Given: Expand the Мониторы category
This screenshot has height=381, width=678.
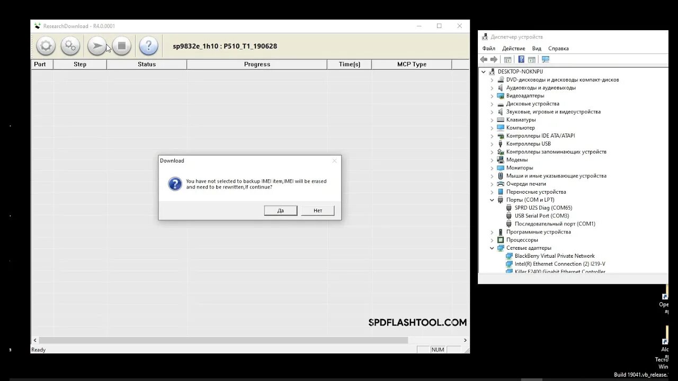Looking at the screenshot, I should [492, 168].
